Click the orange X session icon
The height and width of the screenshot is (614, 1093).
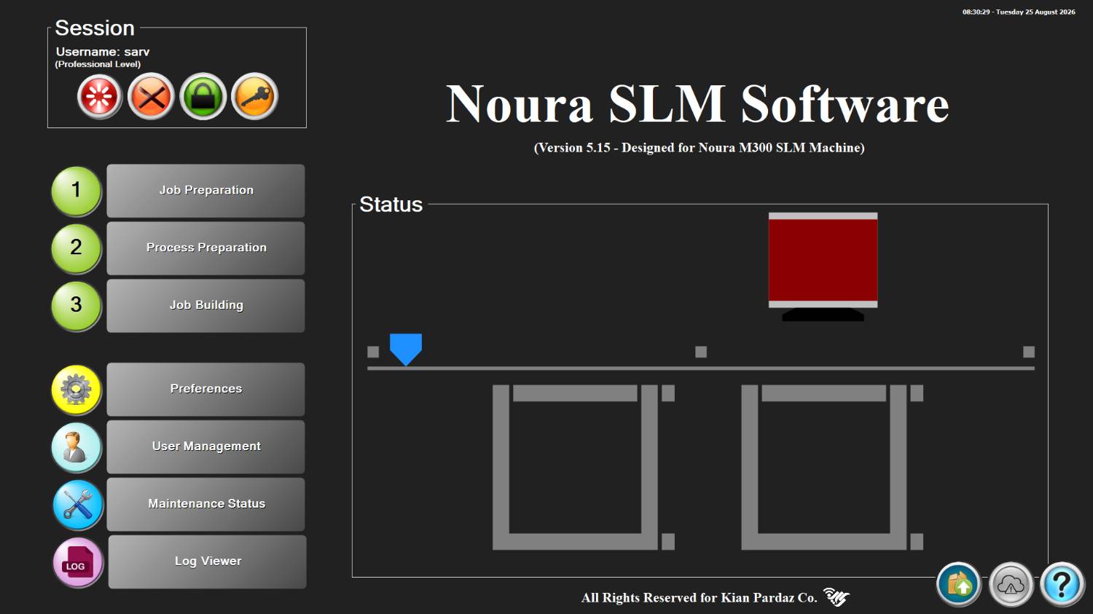coord(151,96)
